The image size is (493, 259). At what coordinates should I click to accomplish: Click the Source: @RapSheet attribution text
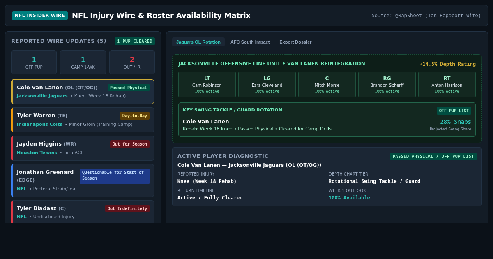pyautogui.click(x=426, y=16)
